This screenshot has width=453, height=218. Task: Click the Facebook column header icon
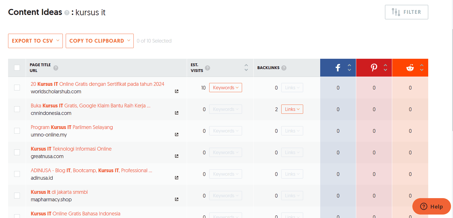(x=338, y=68)
